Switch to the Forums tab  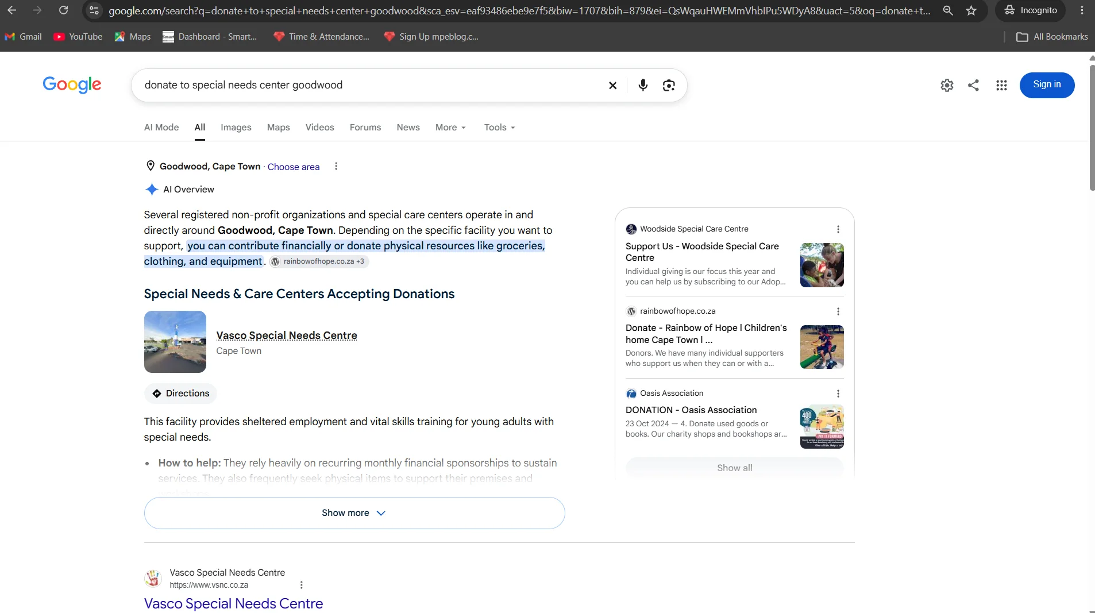pyautogui.click(x=365, y=128)
